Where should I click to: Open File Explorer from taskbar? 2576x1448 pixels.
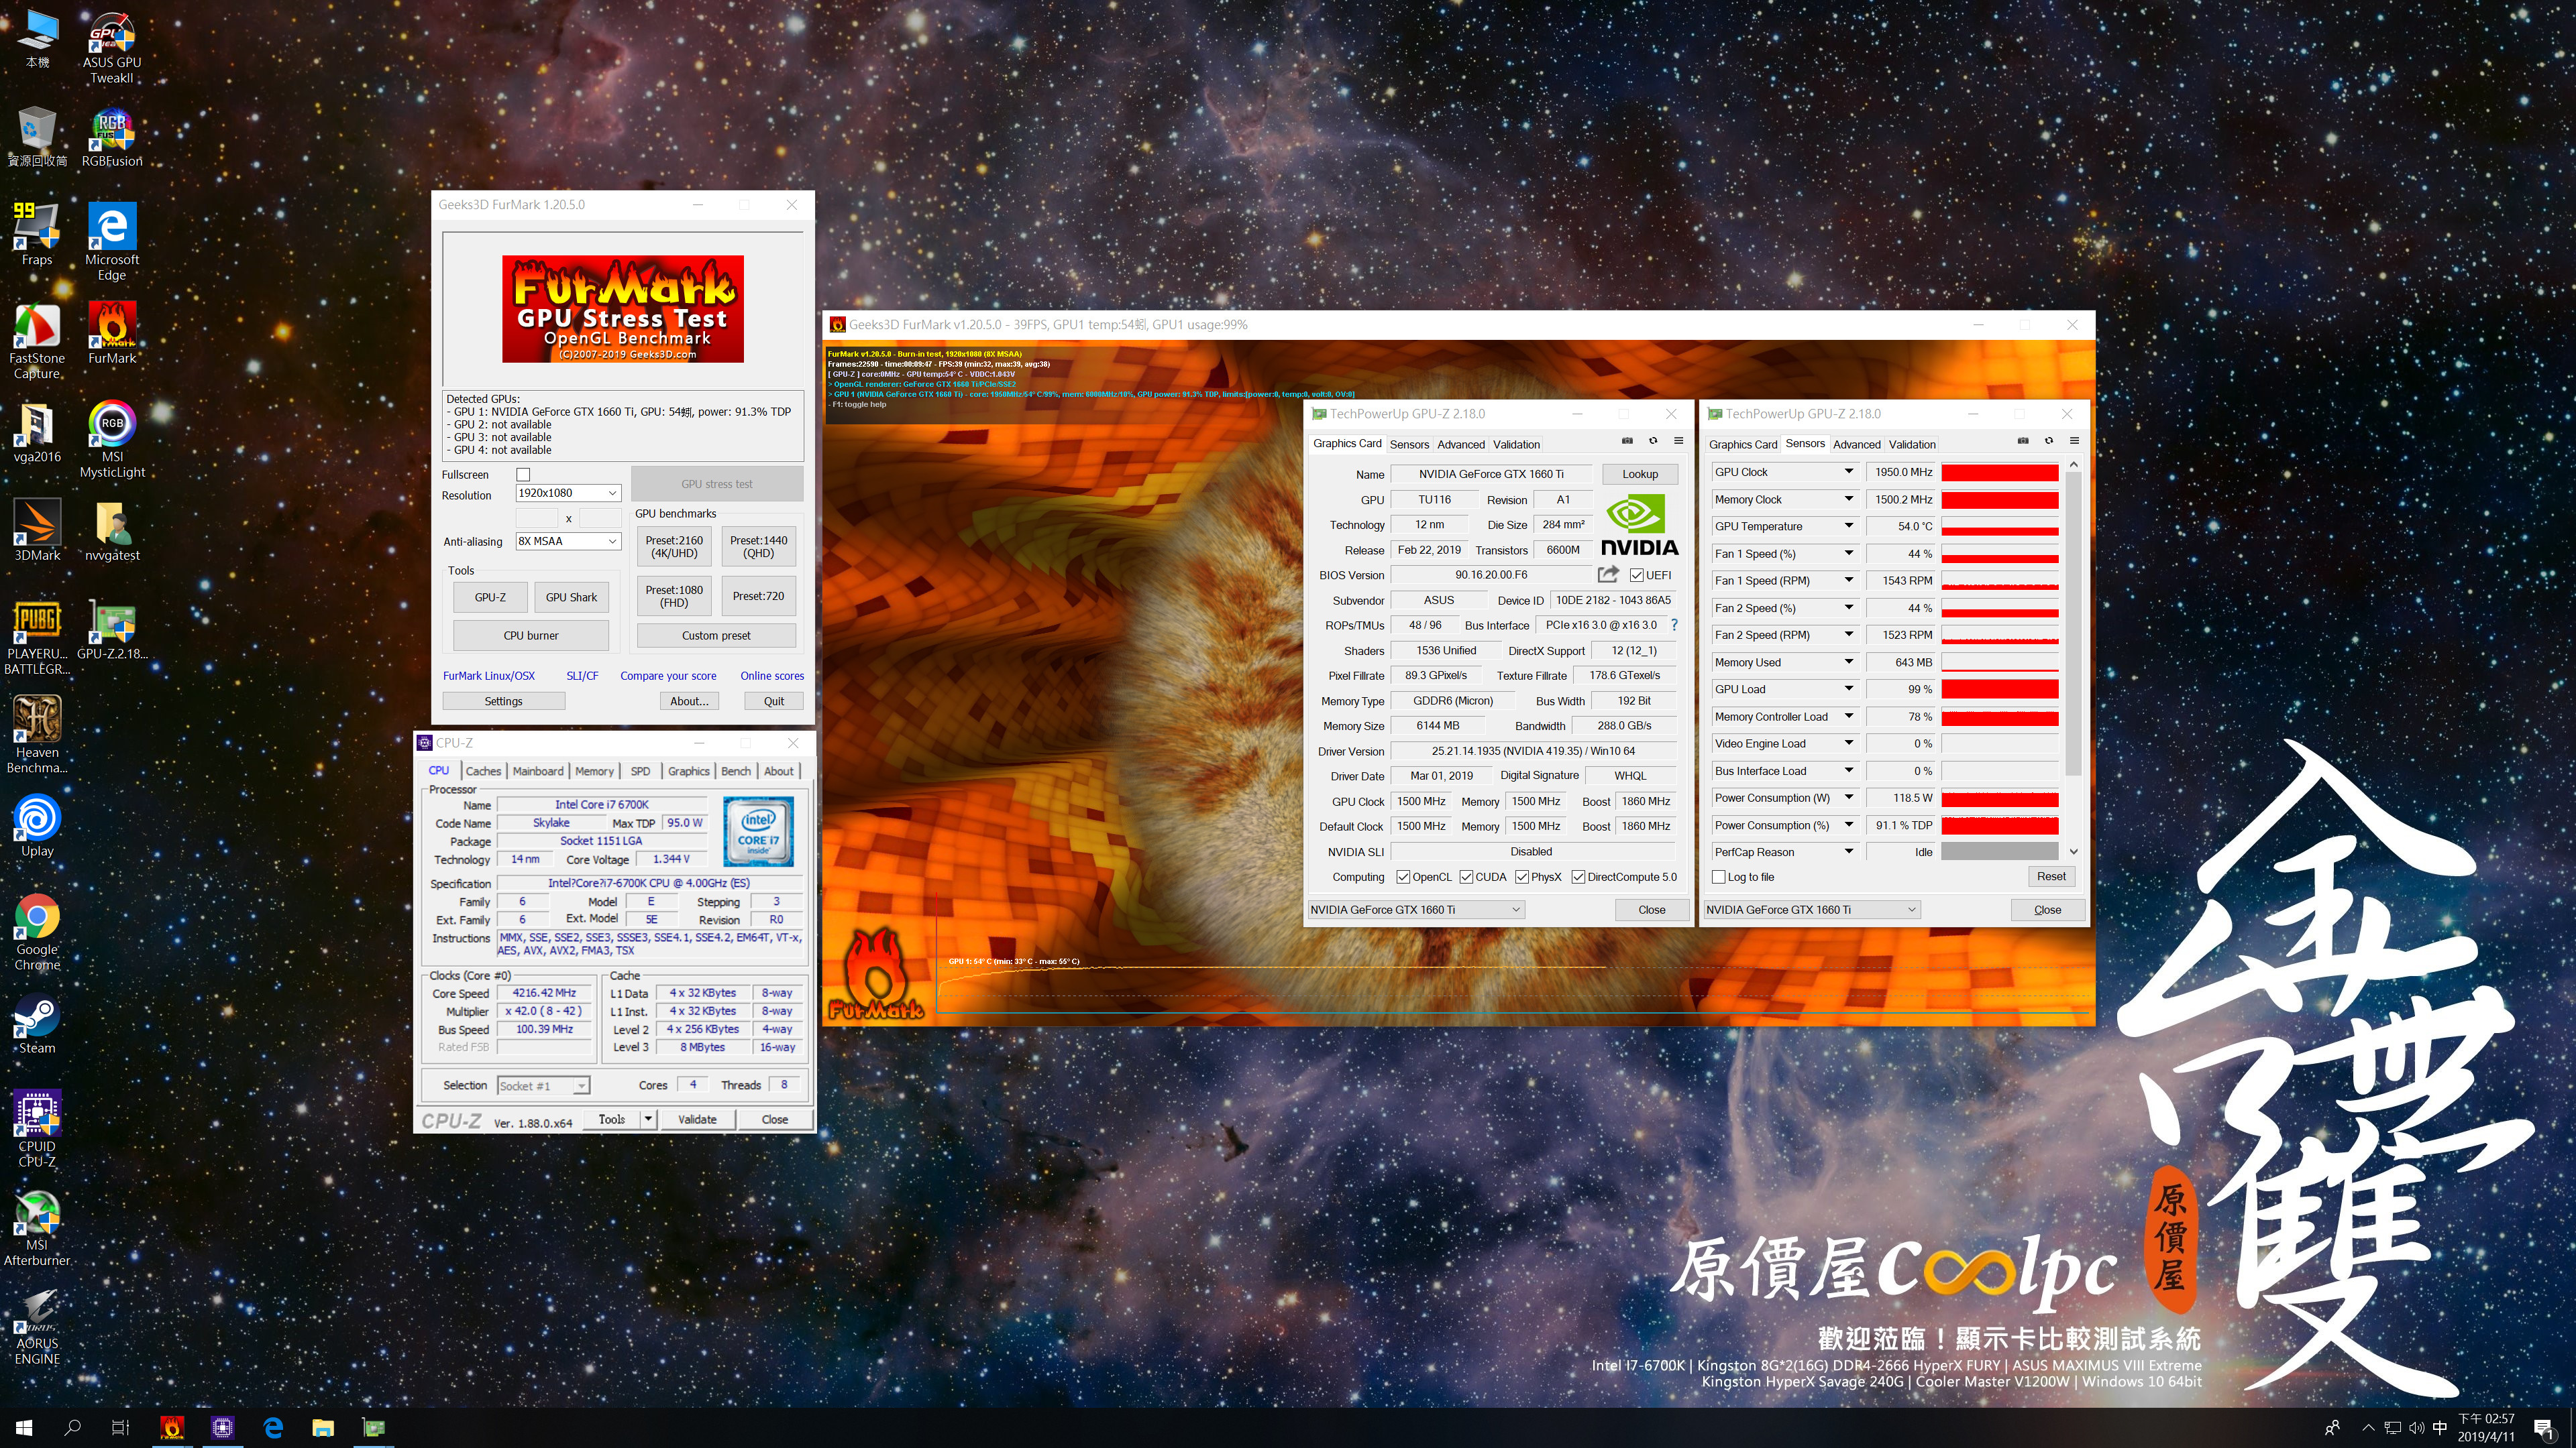[322, 1427]
